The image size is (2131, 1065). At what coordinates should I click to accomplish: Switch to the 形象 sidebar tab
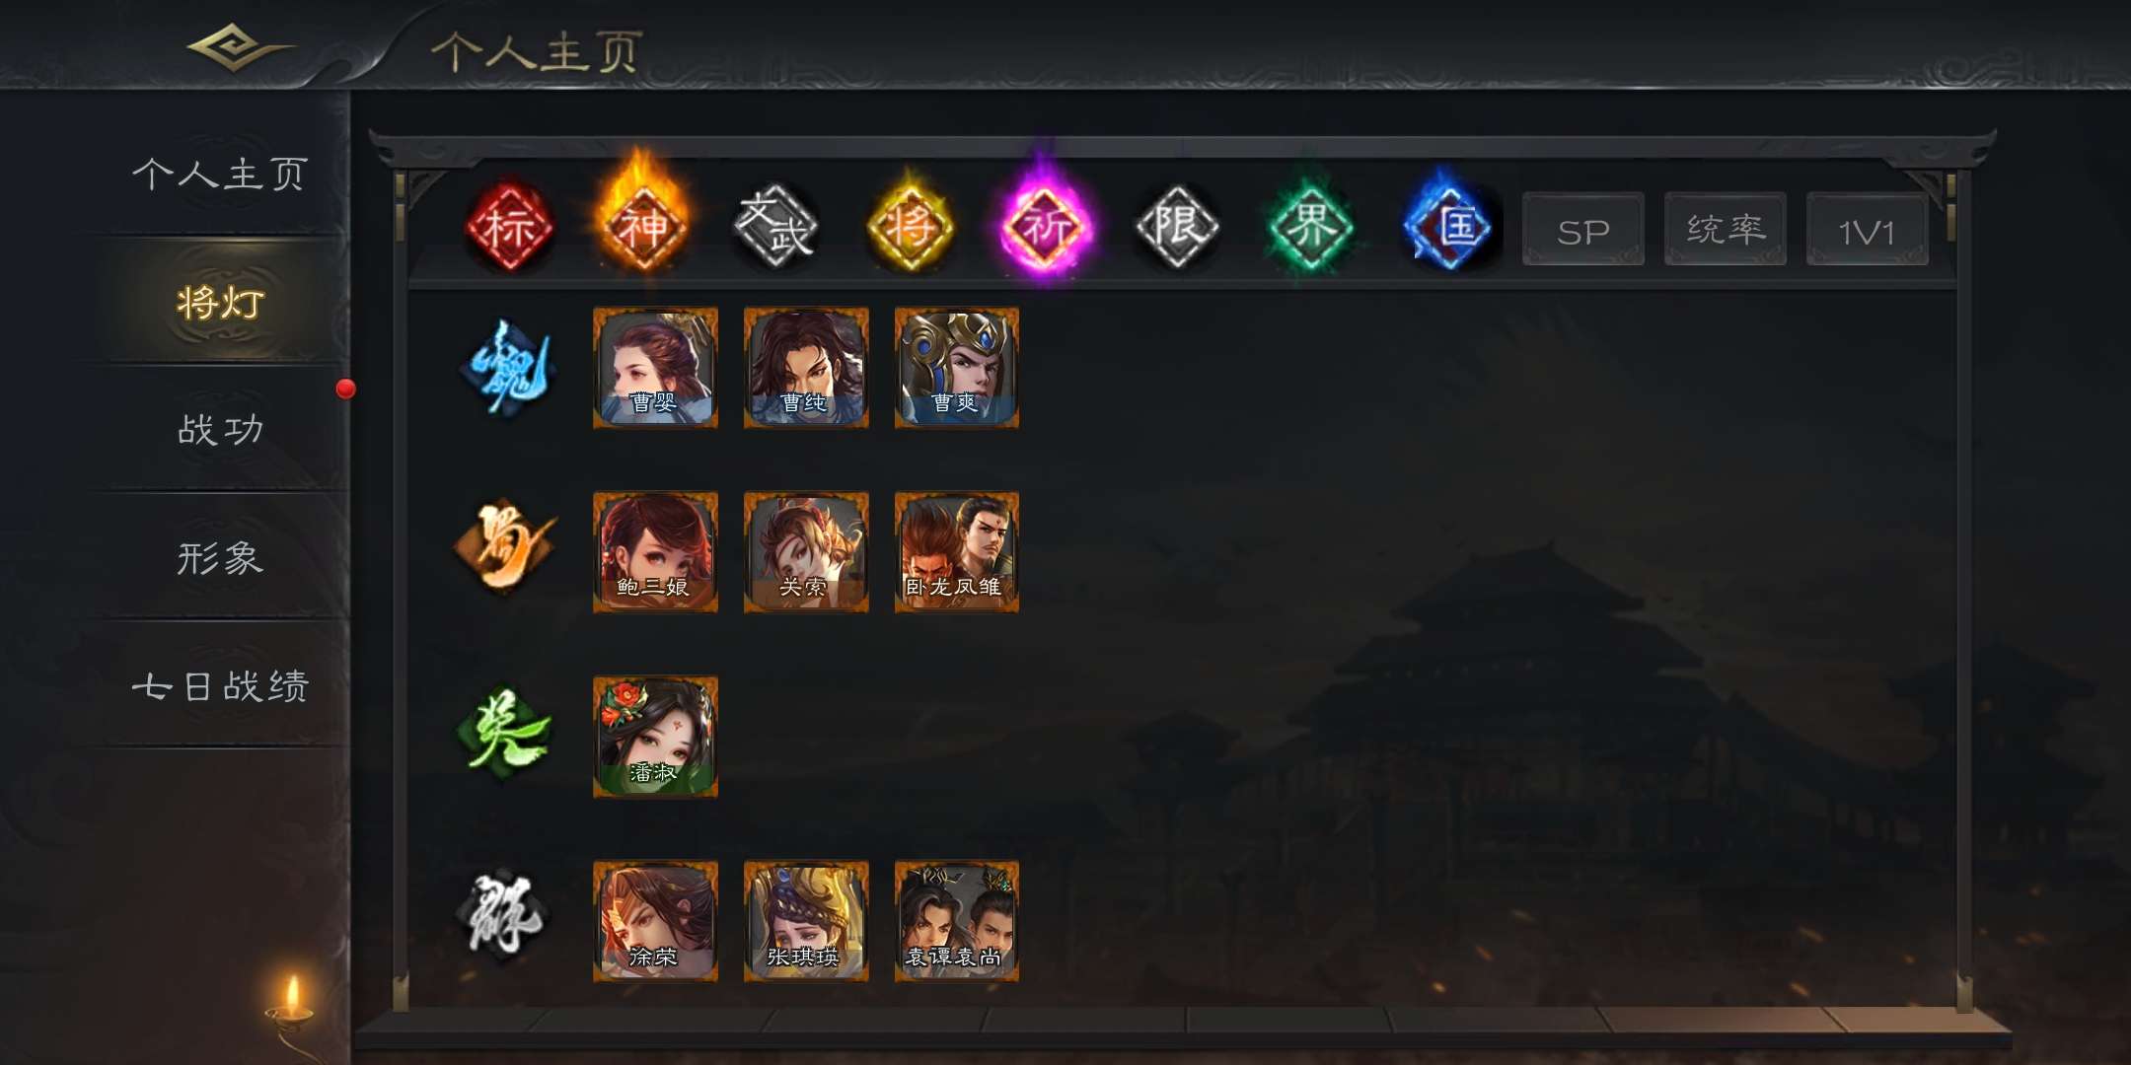(220, 558)
